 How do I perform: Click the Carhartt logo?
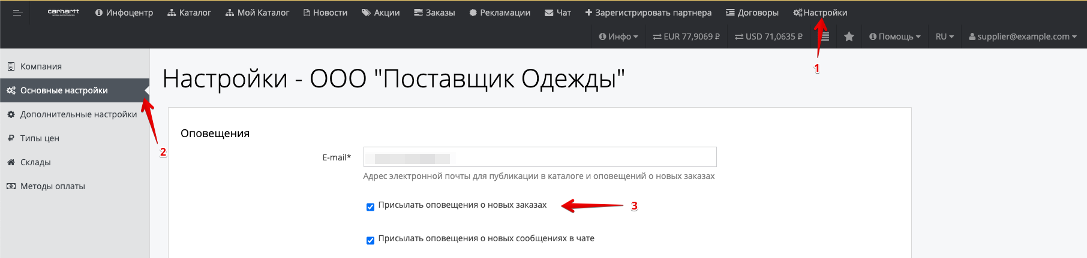(63, 12)
